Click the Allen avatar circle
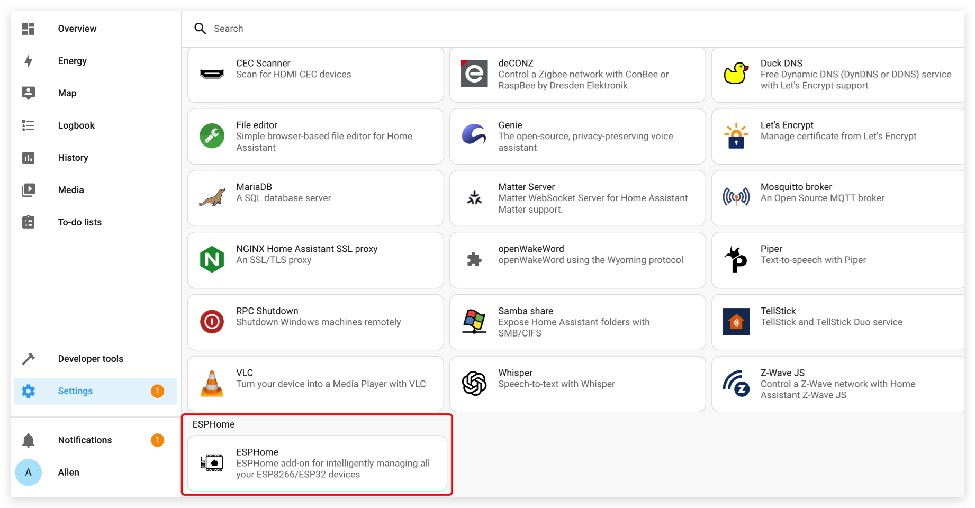975x508 pixels. pyautogui.click(x=29, y=473)
